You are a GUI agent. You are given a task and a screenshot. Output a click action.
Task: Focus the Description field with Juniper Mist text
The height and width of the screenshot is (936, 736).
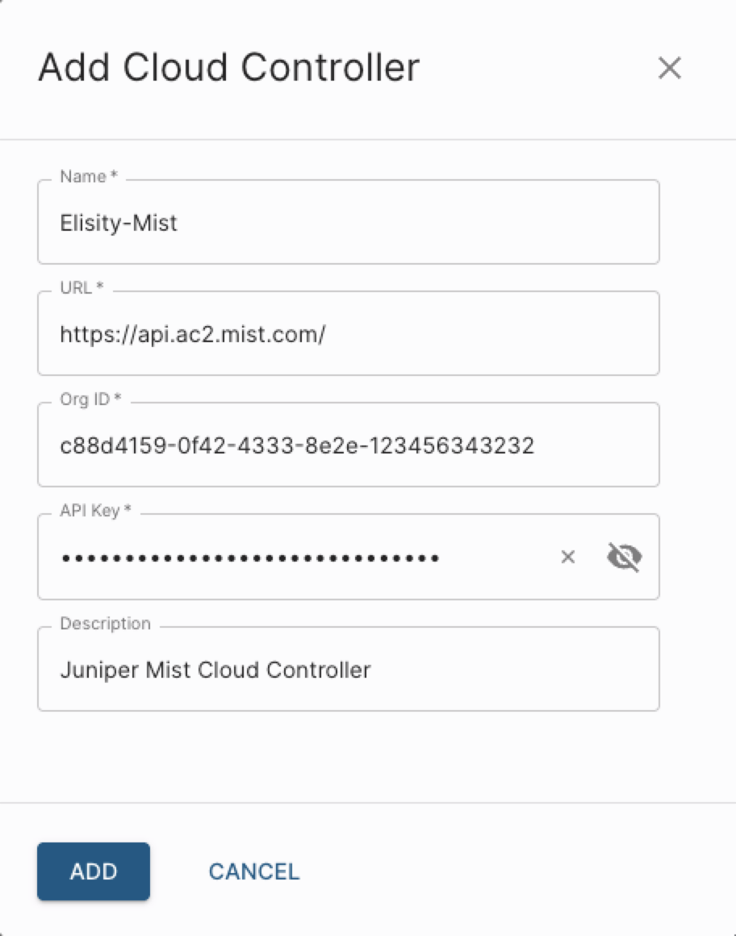tap(347, 670)
